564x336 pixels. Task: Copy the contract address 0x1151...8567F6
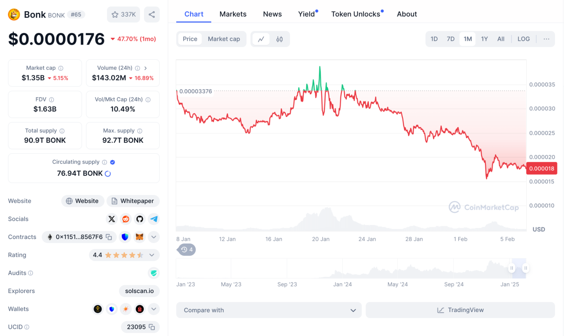pyautogui.click(x=109, y=237)
